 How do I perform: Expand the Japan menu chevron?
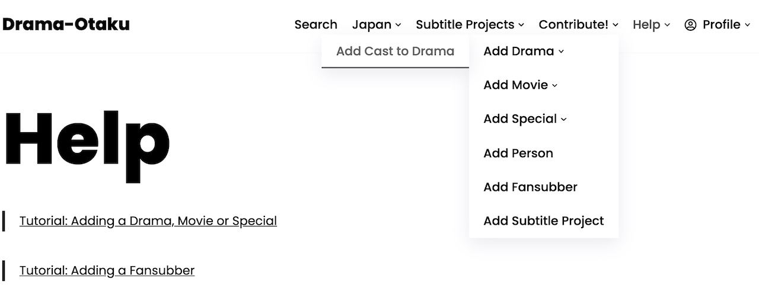[x=398, y=25]
